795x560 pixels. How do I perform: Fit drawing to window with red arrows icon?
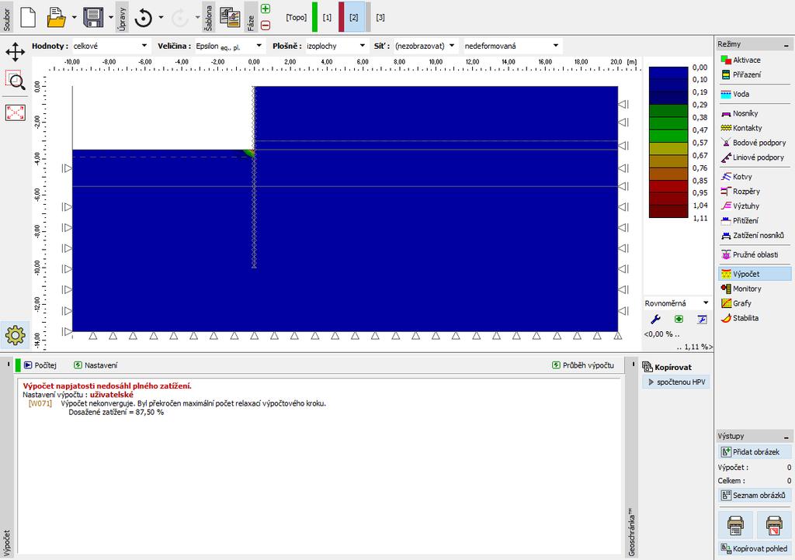[x=16, y=112]
